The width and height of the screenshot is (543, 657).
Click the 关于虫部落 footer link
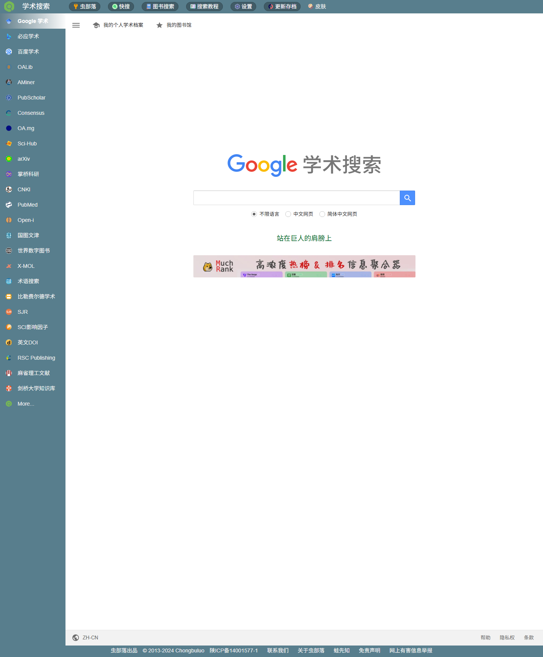pyautogui.click(x=311, y=650)
